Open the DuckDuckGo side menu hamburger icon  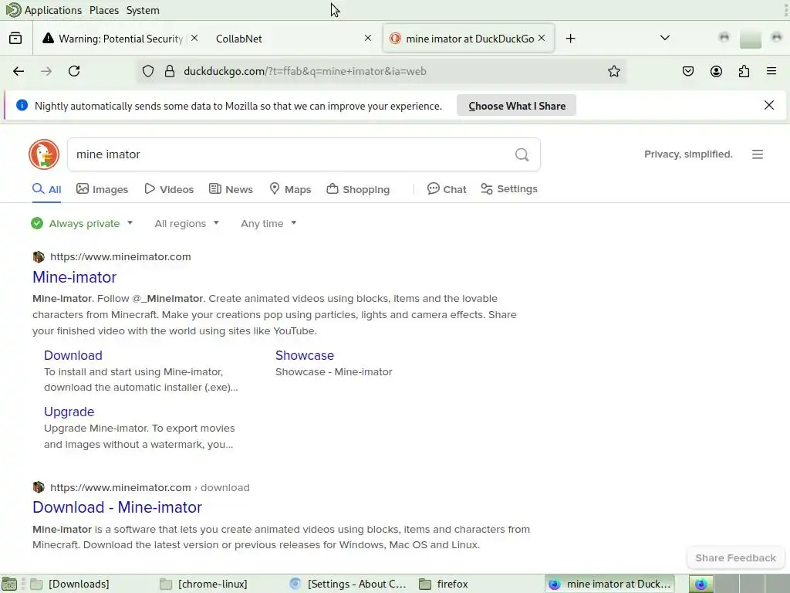point(758,154)
